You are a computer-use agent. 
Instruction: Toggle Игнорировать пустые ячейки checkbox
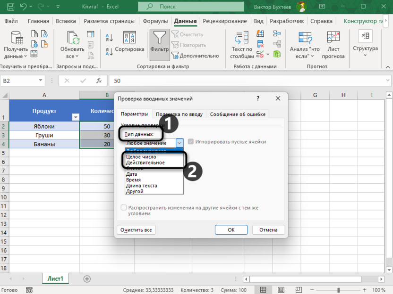click(x=191, y=141)
